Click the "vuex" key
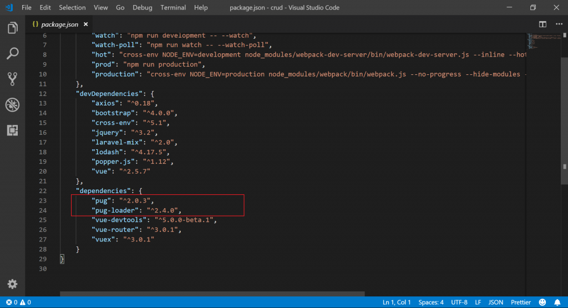This screenshot has width=568, height=308. point(103,240)
